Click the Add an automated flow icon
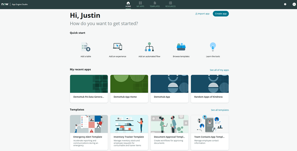Screen dimensions: 297x151 tap(149, 47)
